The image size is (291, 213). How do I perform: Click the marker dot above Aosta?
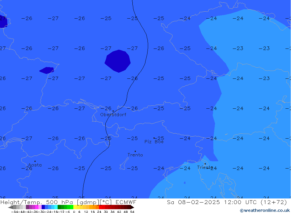[35, 161]
